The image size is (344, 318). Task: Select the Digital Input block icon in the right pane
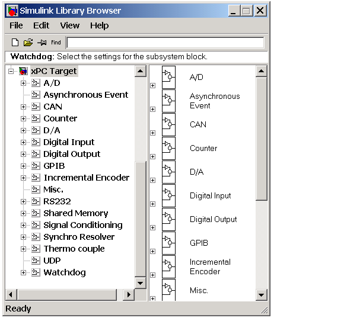(x=168, y=195)
